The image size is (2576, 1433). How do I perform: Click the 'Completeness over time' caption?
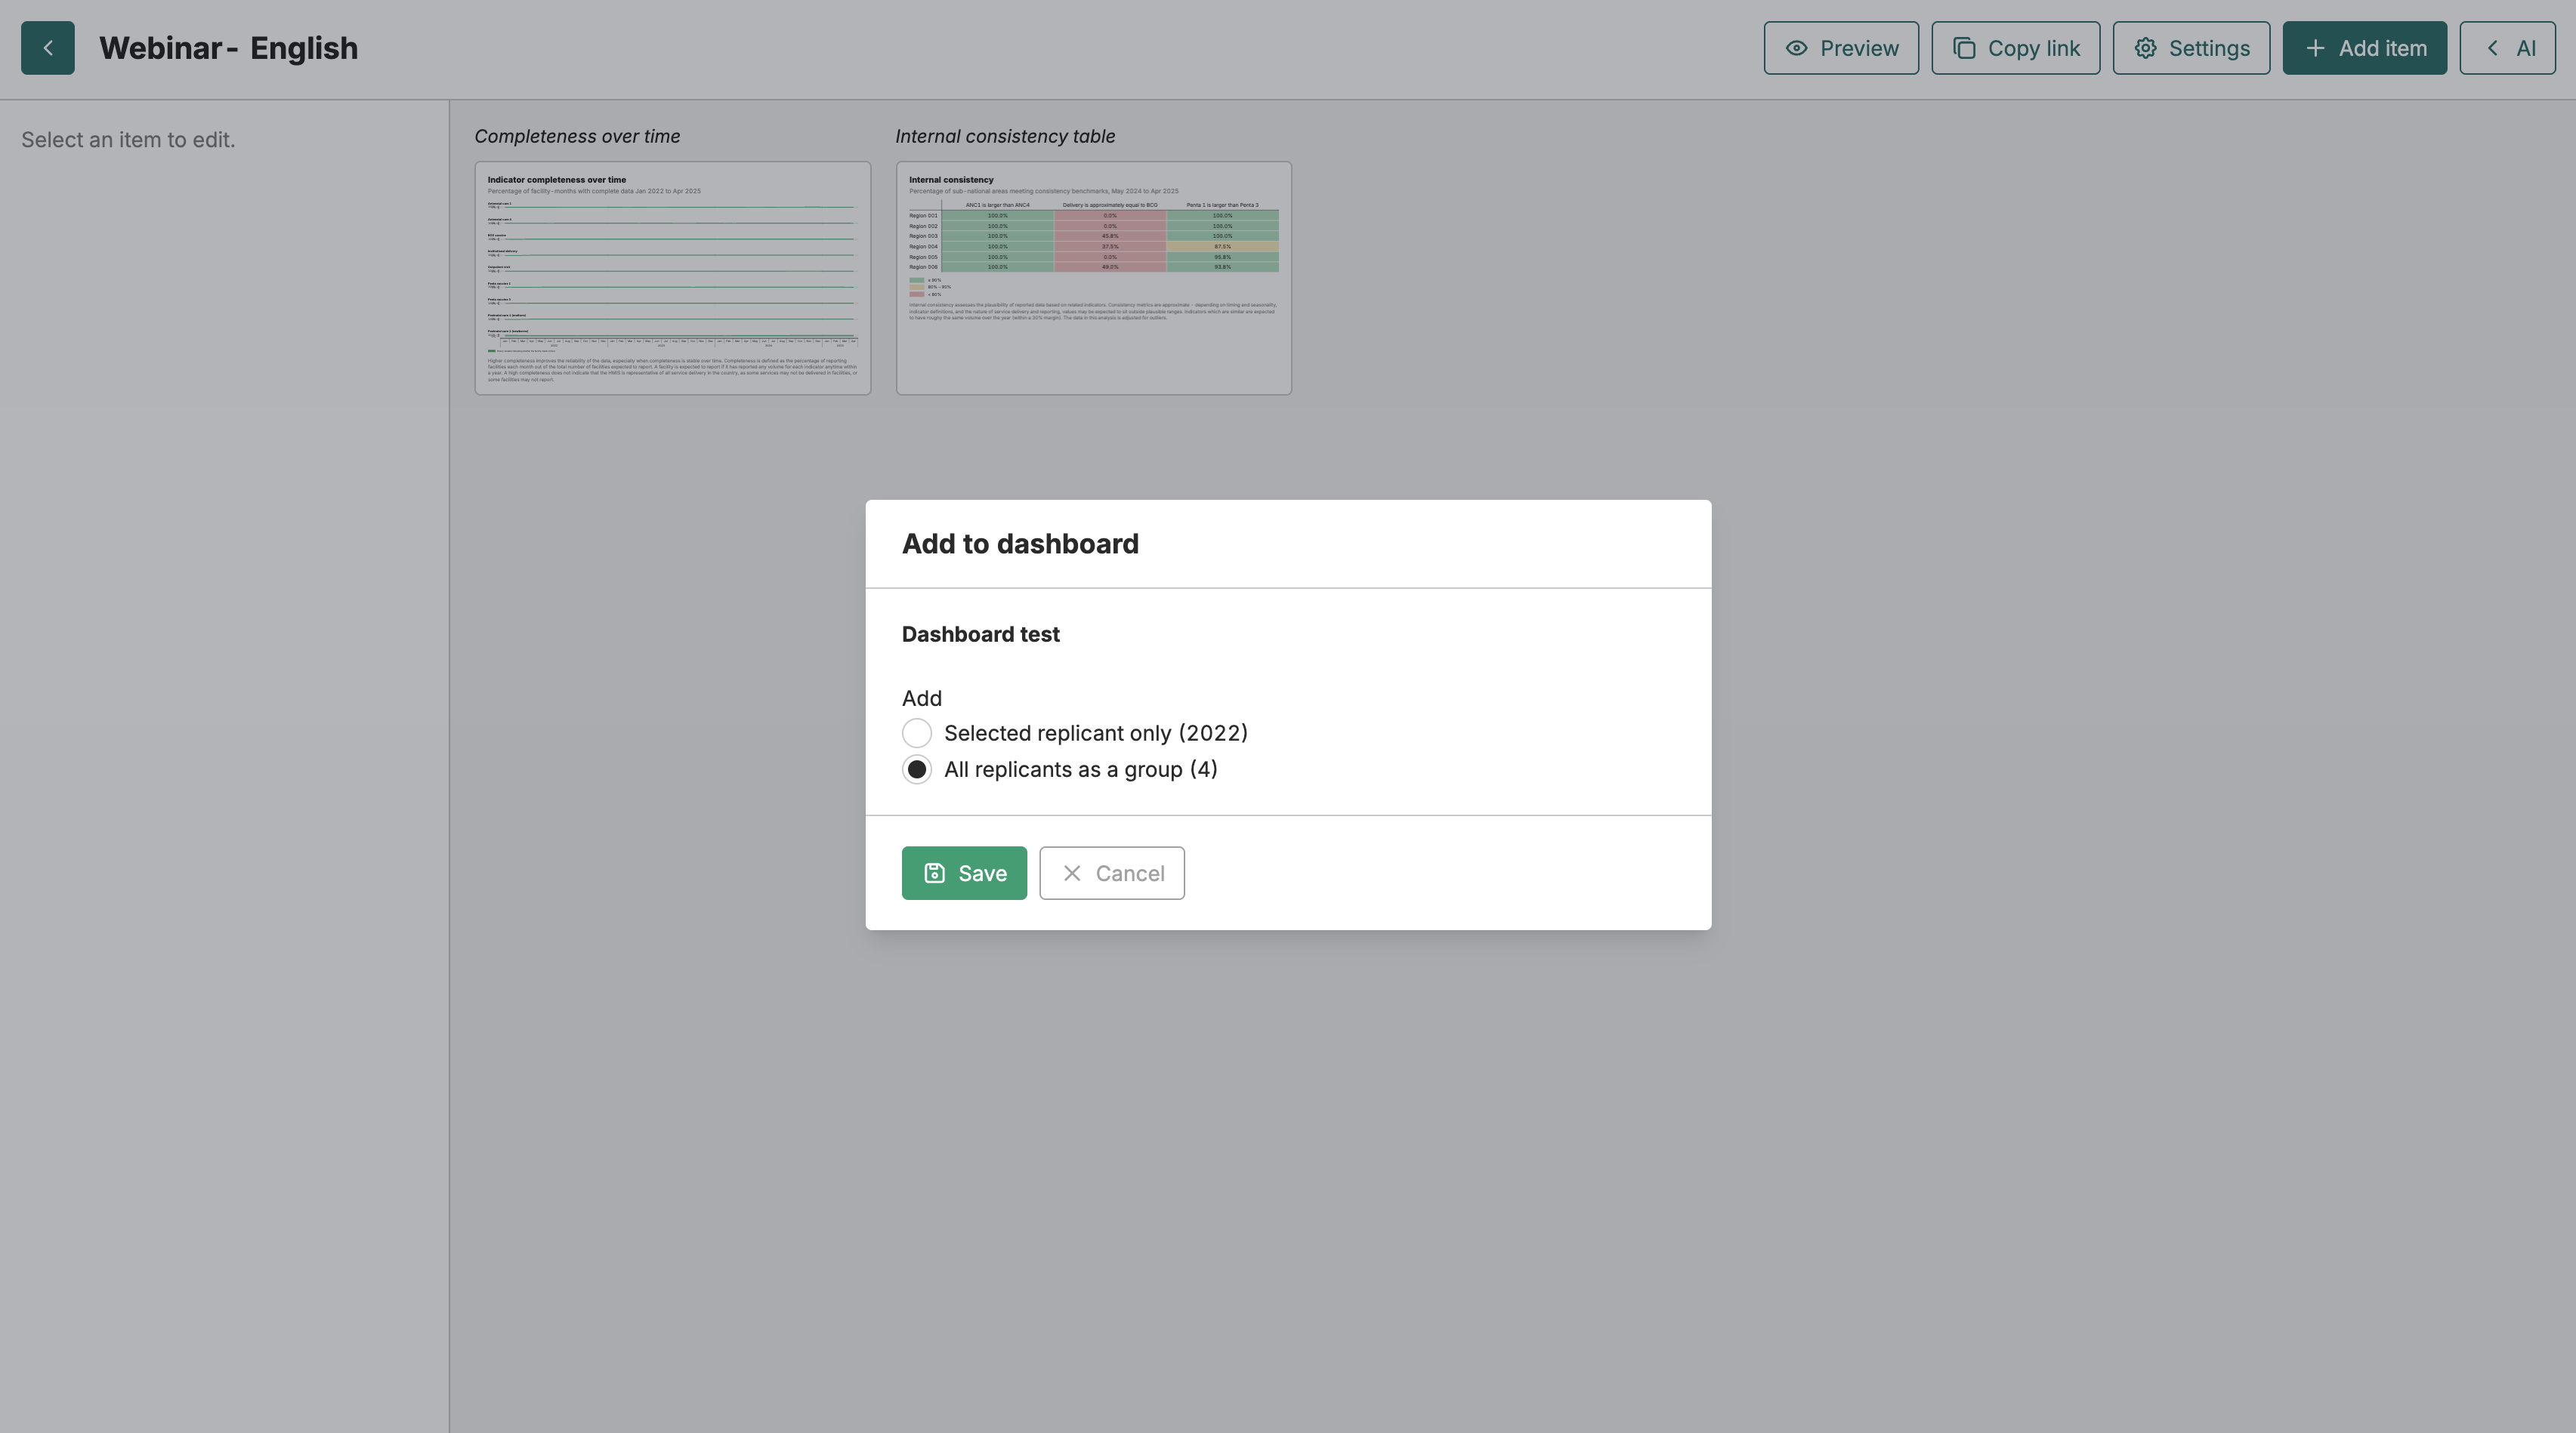click(x=577, y=137)
